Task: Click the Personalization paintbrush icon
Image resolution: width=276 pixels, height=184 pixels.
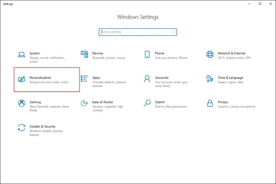Action: point(21,79)
